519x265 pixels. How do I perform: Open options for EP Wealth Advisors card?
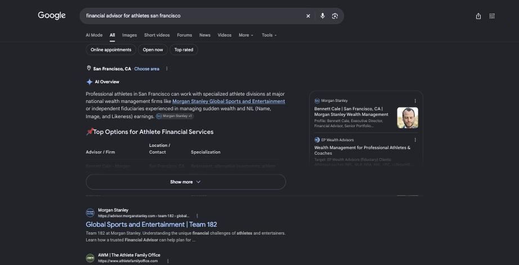click(x=415, y=140)
